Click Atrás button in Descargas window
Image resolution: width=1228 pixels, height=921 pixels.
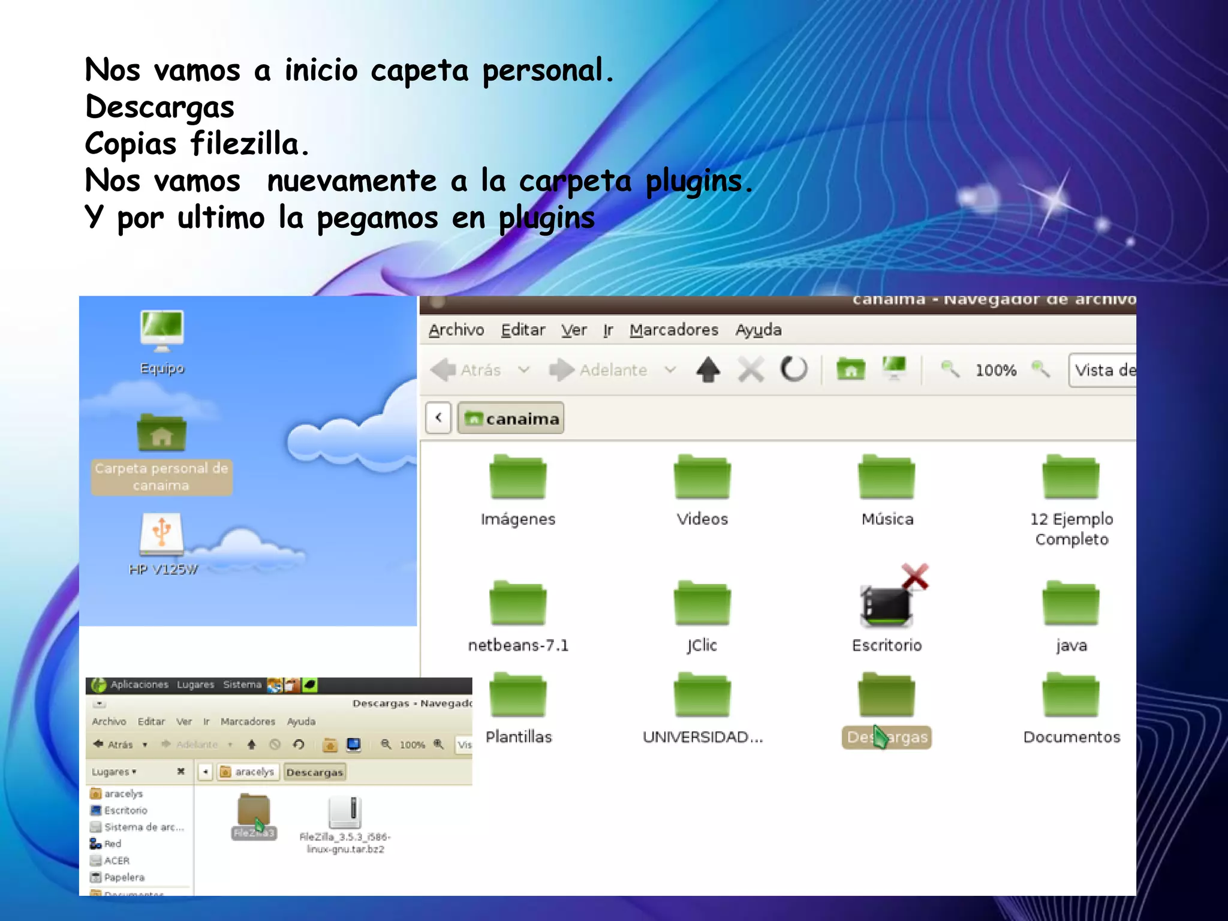113,745
